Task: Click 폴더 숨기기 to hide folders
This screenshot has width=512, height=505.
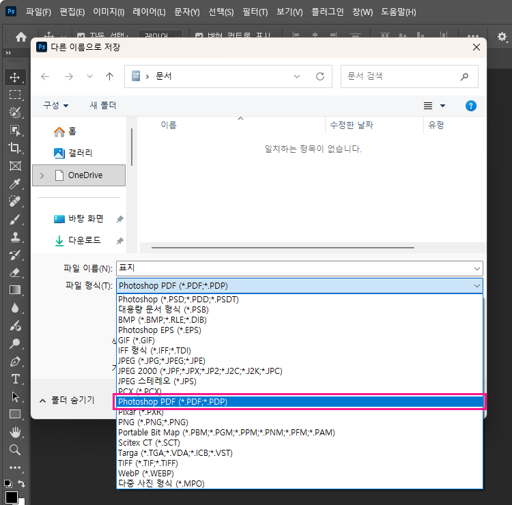Action: click(66, 401)
